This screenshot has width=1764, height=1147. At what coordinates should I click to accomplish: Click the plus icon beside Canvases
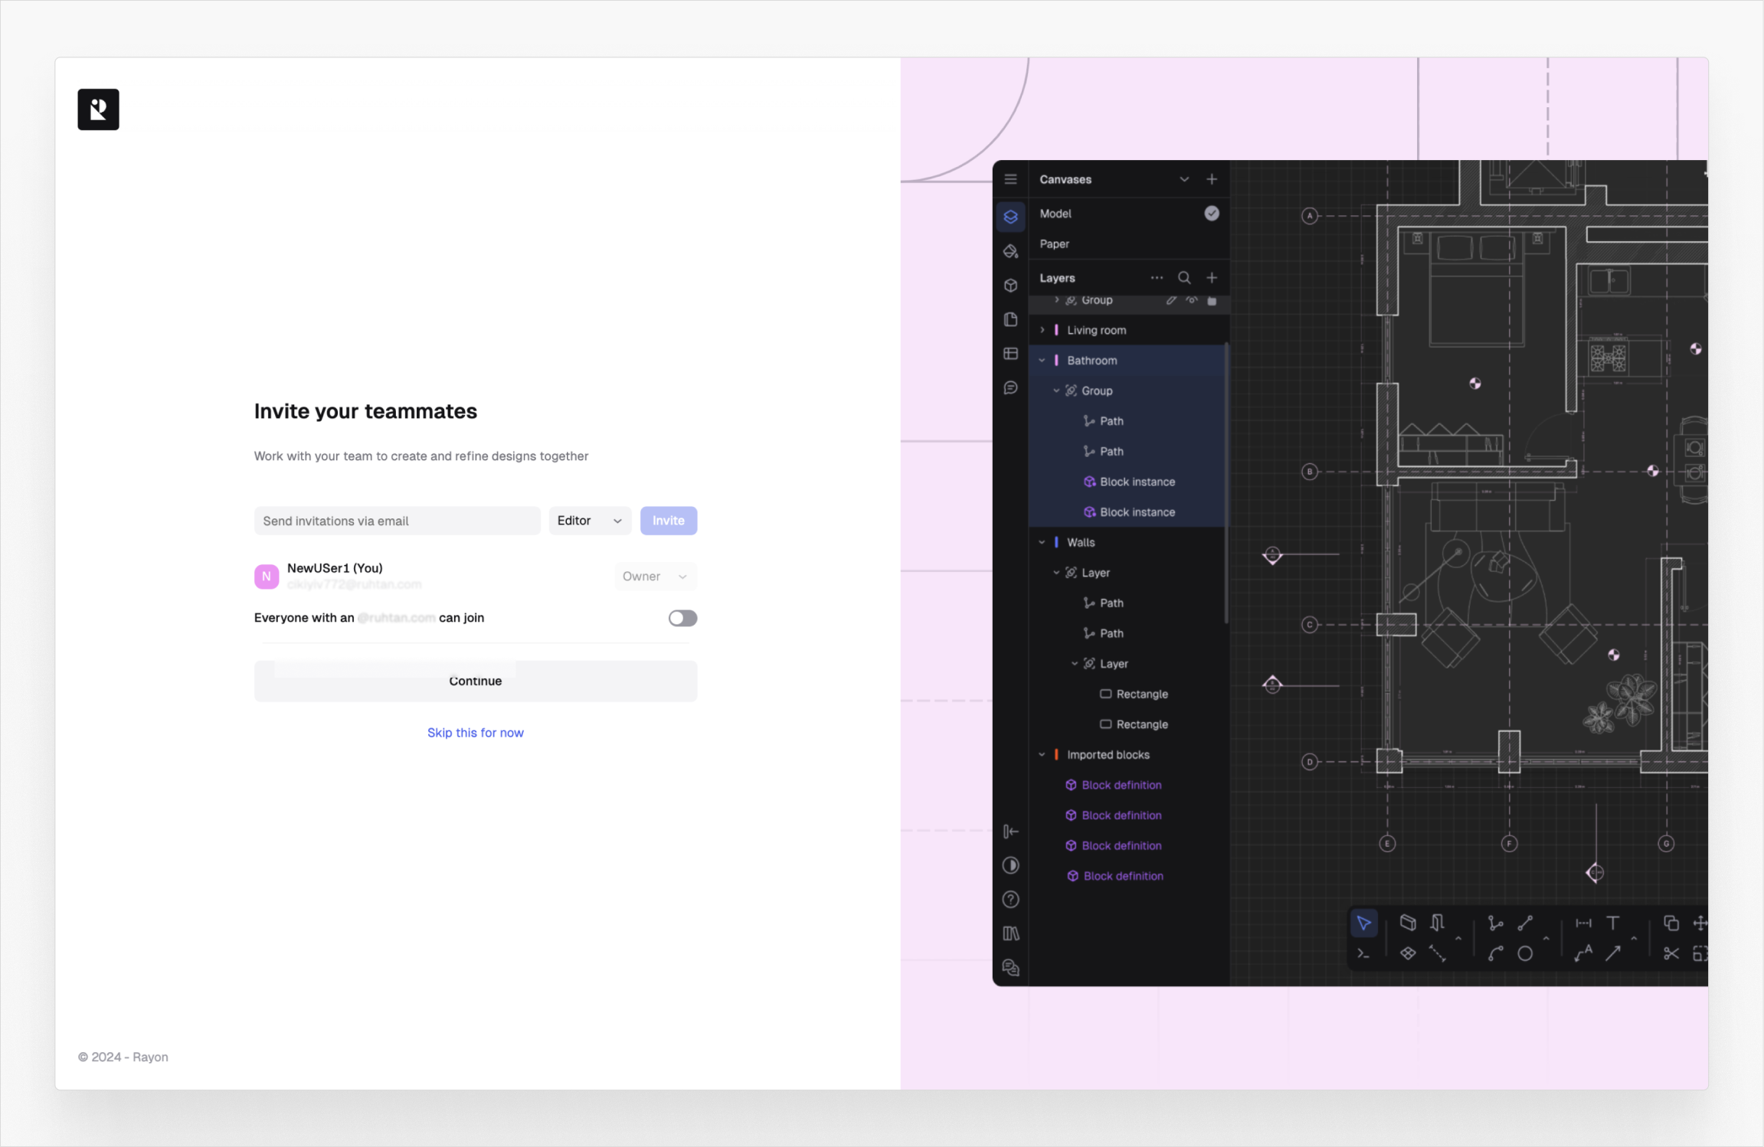[x=1211, y=179]
